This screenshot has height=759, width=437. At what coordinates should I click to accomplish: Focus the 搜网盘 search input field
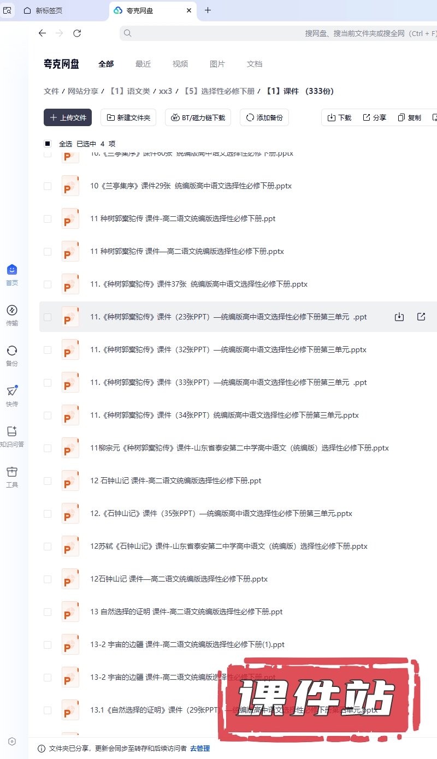click(x=278, y=33)
